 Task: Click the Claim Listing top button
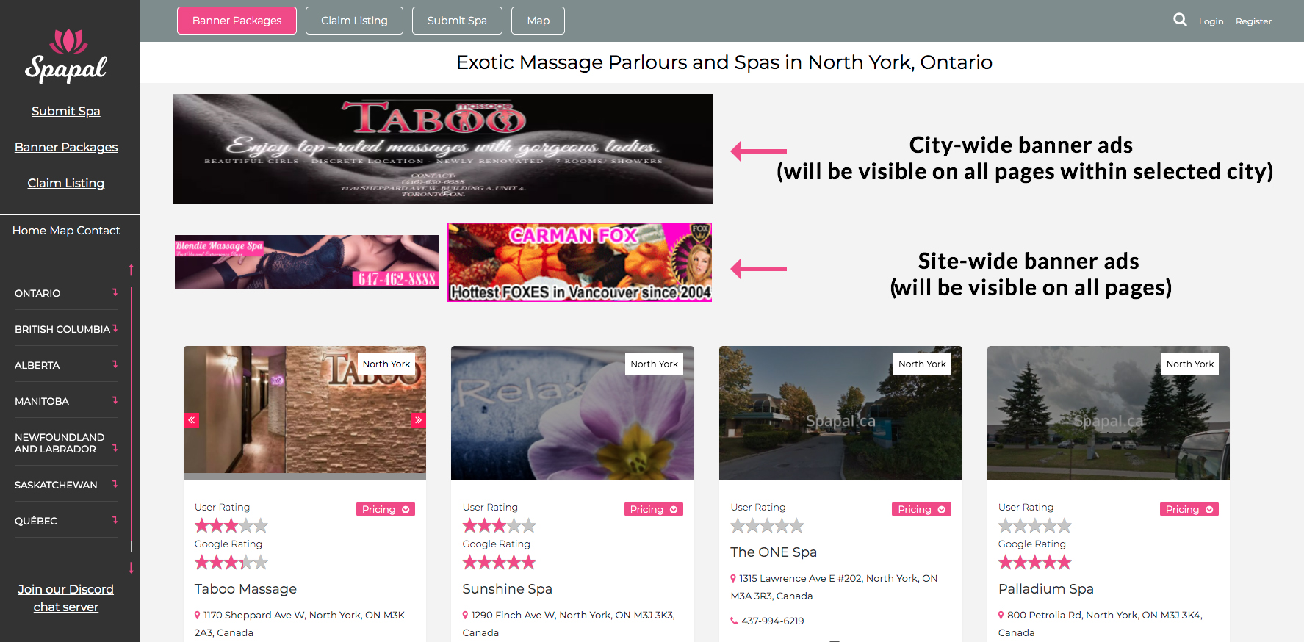354,21
